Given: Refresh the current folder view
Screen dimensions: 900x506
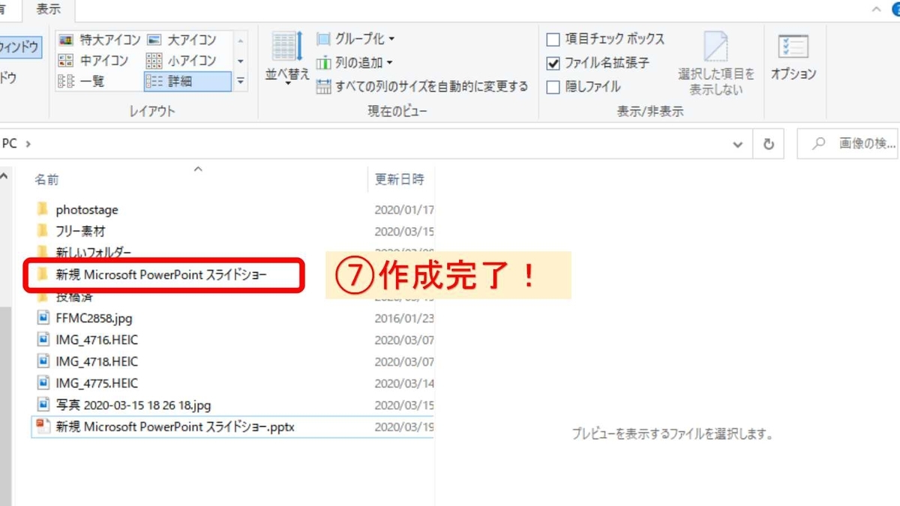Looking at the screenshot, I should pyautogui.click(x=768, y=144).
